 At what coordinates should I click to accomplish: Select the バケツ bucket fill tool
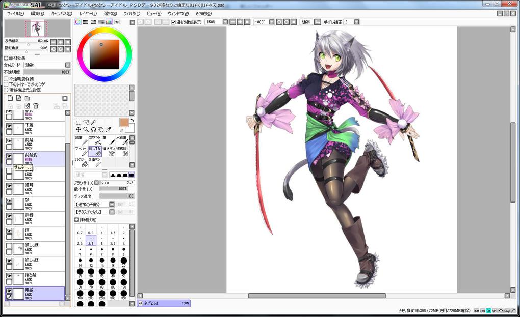pyautogui.click(x=81, y=162)
